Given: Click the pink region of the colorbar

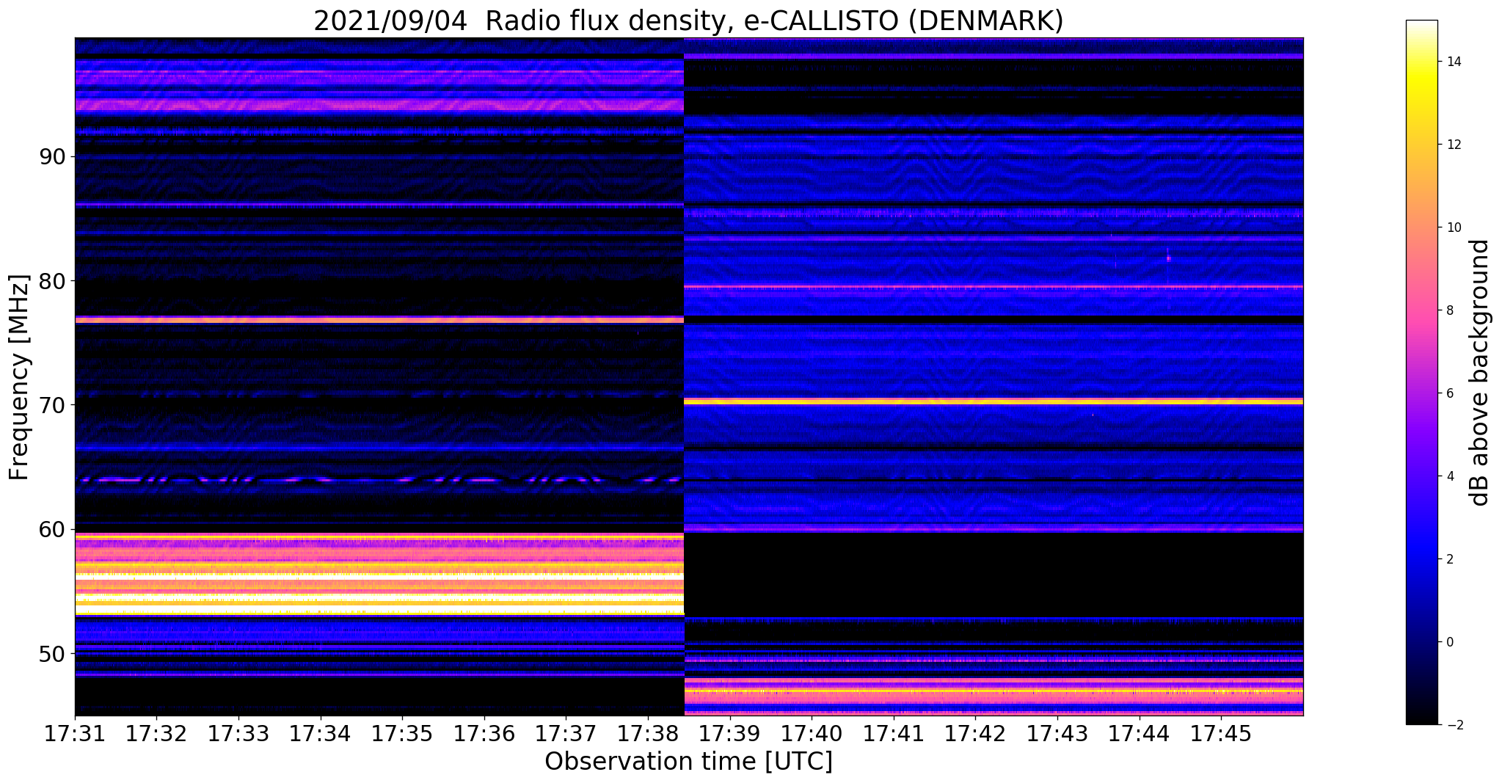Looking at the screenshot, I should point(1421,308).
